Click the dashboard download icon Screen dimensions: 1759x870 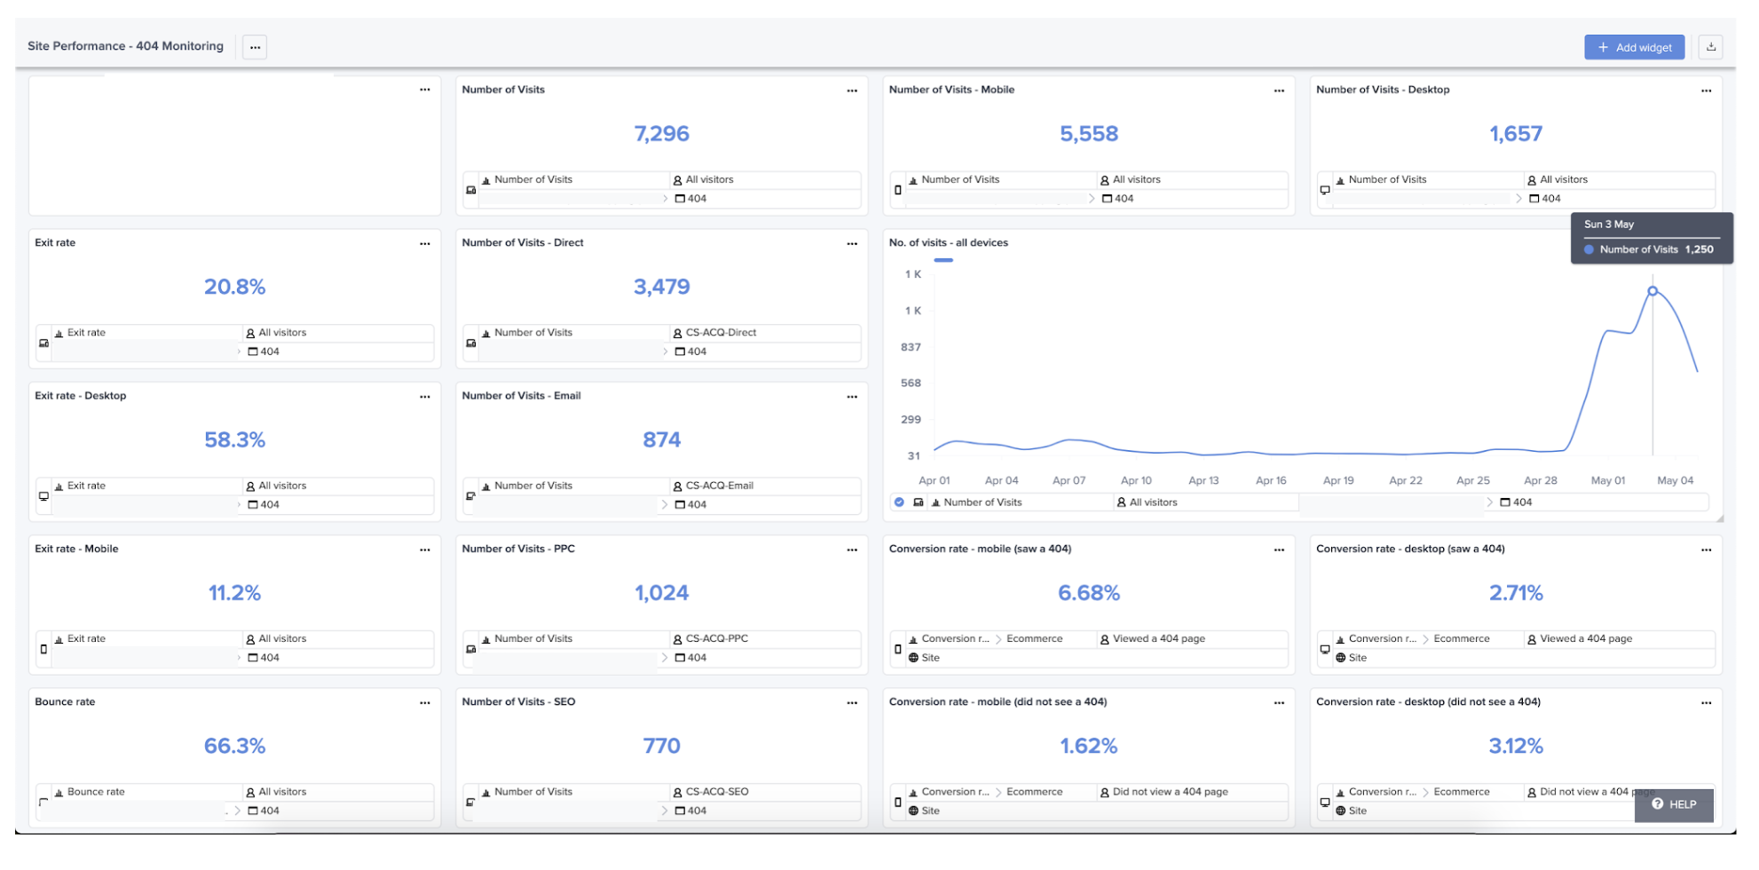pos(1711,47)
